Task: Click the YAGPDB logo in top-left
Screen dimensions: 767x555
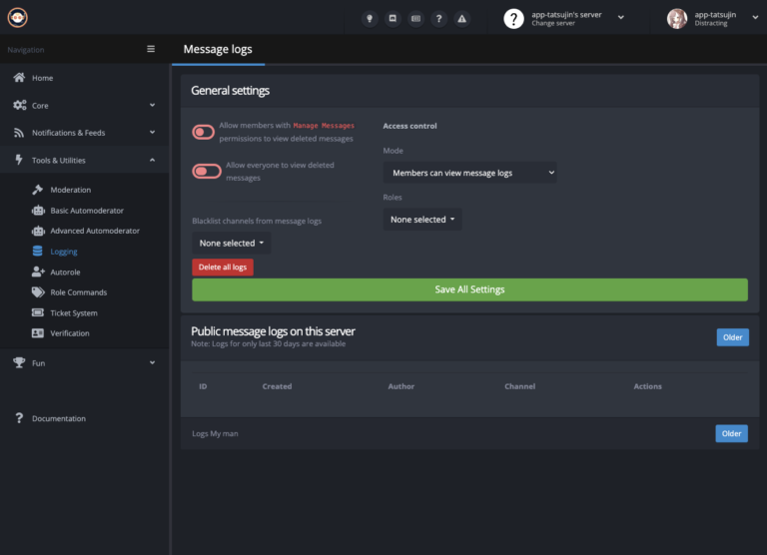Action: click(18, 17)
